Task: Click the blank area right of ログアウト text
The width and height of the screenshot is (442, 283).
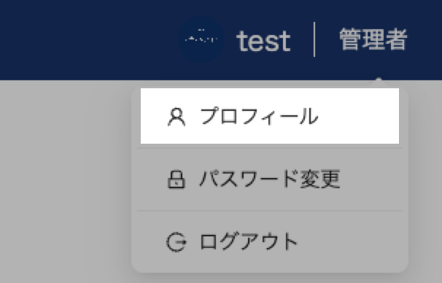Action: pos(349,242)
